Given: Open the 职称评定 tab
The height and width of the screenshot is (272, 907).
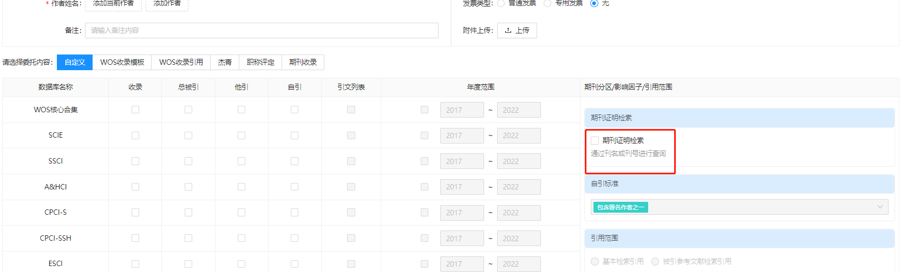Looking at the screenshot, I should click(x=260, y=63).
